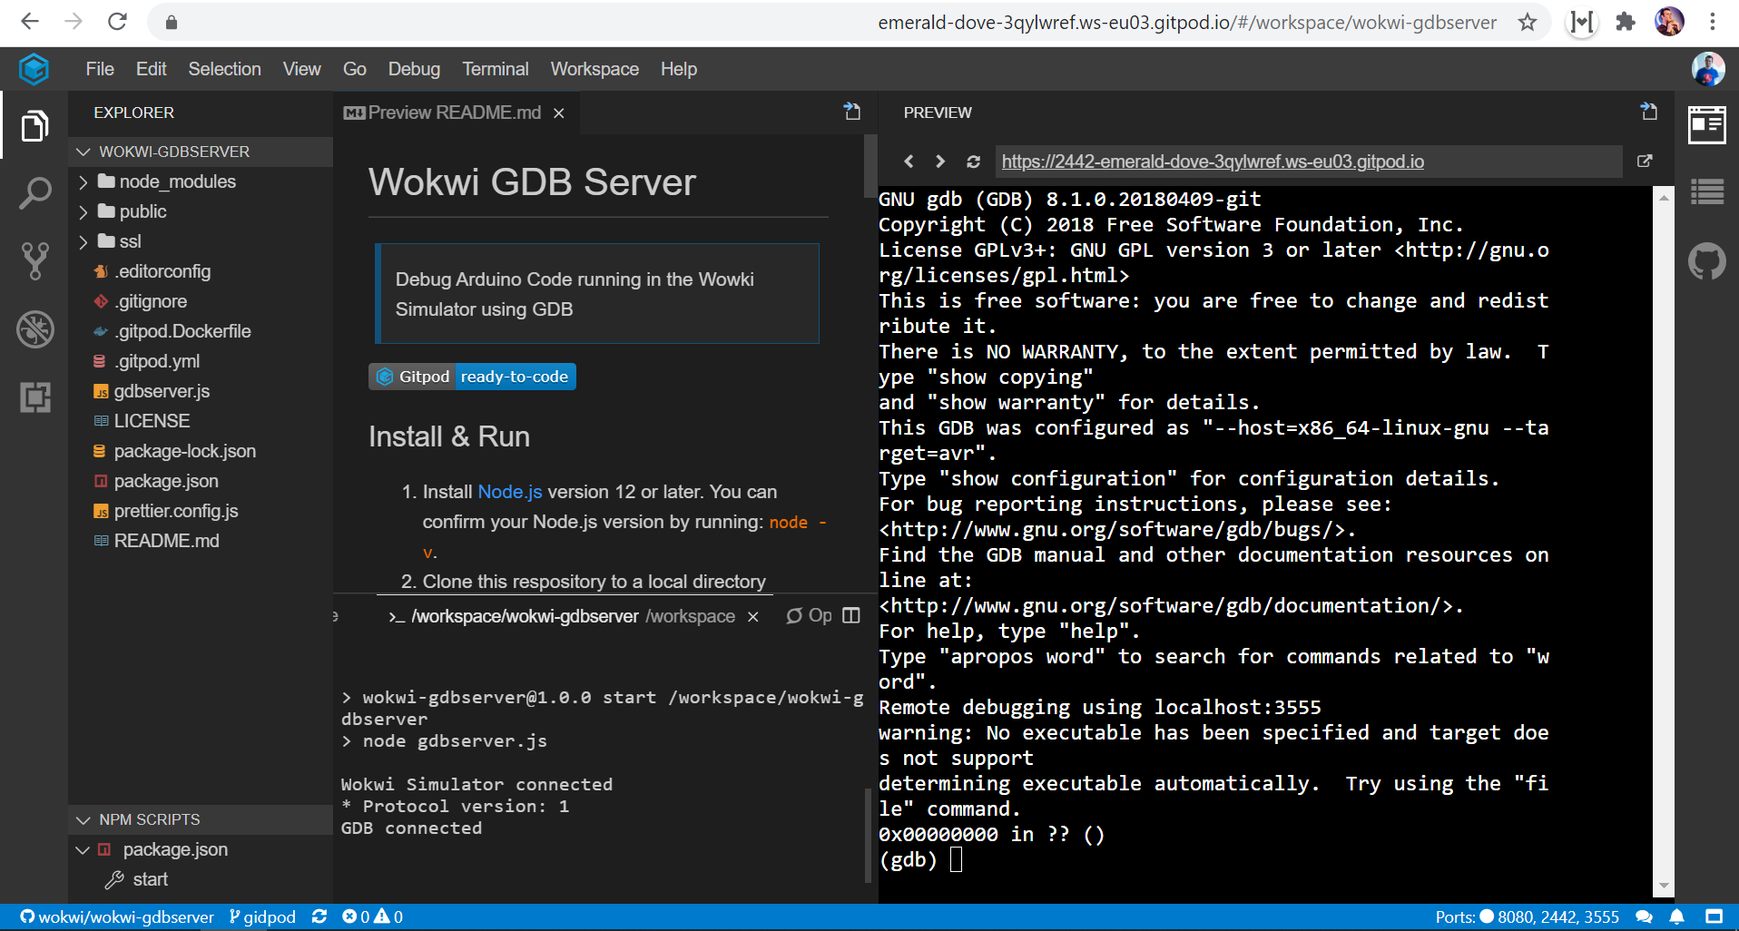Open package-lock.json file
This screenshot has height=931, width=1739.
point(184,451)
